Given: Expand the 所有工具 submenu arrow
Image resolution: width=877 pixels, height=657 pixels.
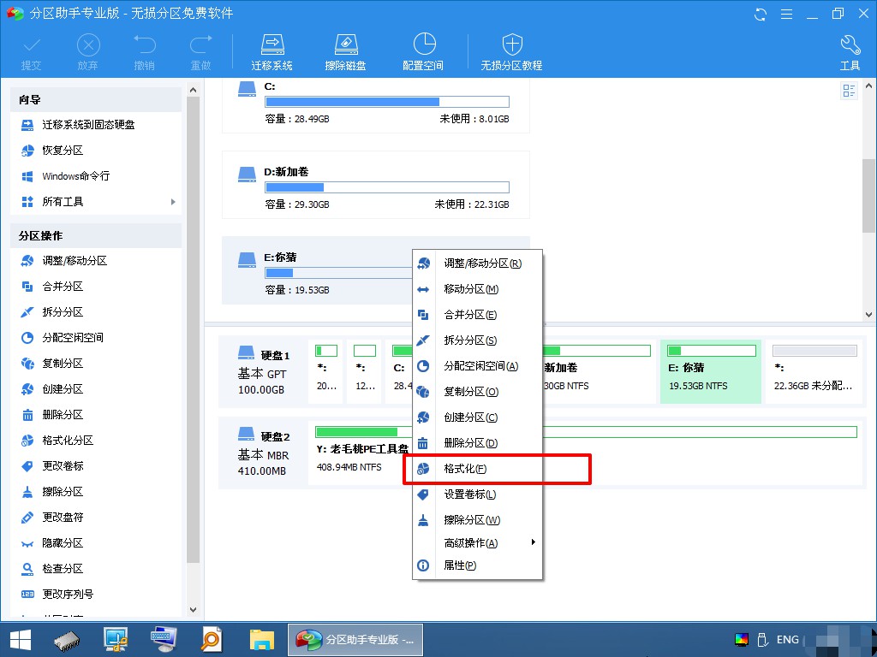Looking at the screenshot, I should coord(173,202).
